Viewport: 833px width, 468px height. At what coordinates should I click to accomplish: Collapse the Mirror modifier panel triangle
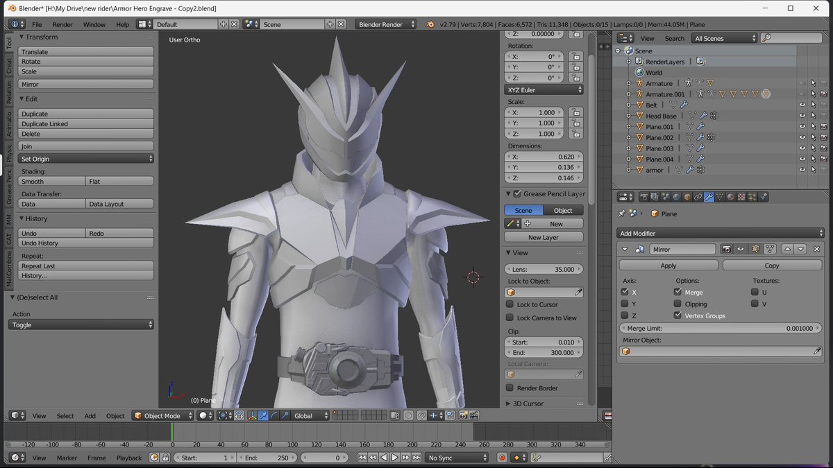tap(625, 249)
